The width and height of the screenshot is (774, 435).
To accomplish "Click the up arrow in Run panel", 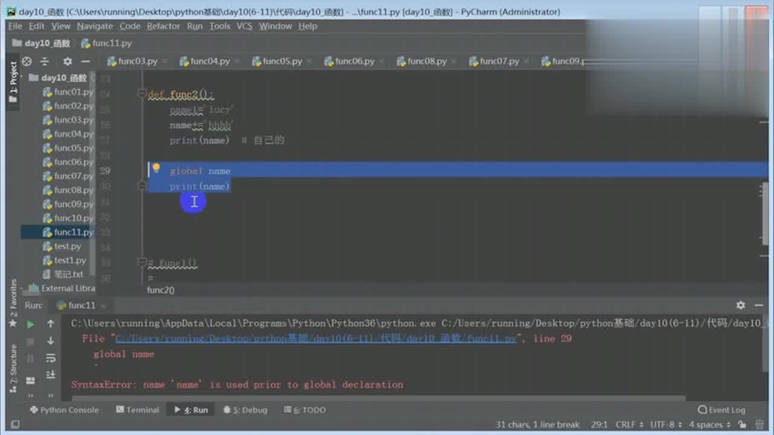I will coord(51,324).
